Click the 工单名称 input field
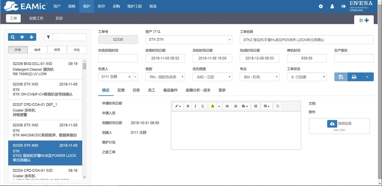 [307, 40]
